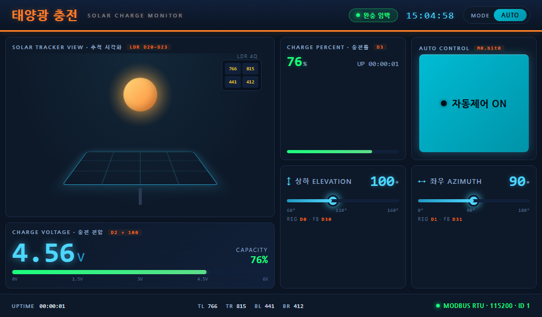This screenshot has width=542, height=317.
Task: Click the azimuth slider handle
Action: (x=474, y=200)
